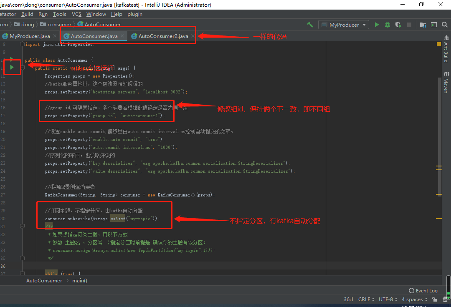Click run gutter arrow beside class AutoConsumer

tap(12, 59)
